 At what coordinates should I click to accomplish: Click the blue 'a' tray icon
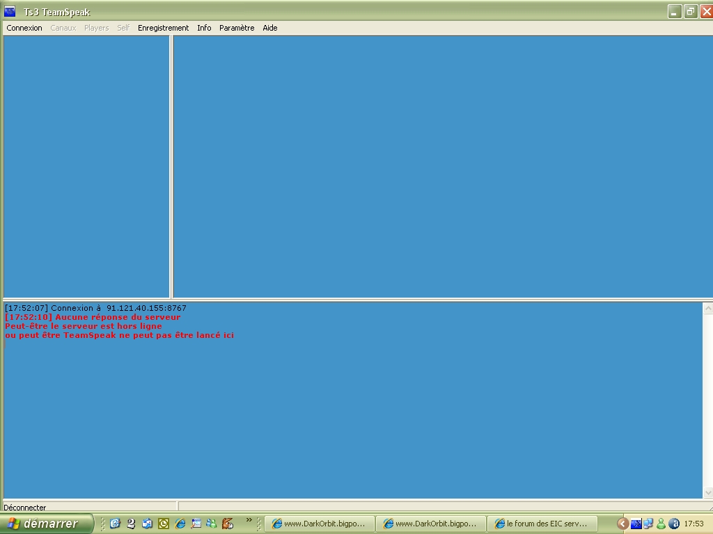(x=674, y=524)
